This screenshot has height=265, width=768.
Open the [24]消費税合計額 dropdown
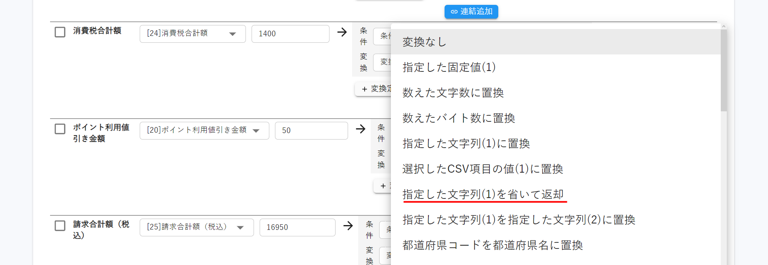click(x=192, y=34)
